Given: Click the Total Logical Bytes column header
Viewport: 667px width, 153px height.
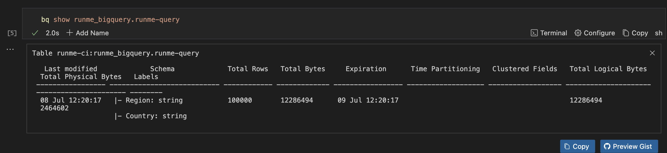Looking at the screenshot, I should click(x=608, y=69).
